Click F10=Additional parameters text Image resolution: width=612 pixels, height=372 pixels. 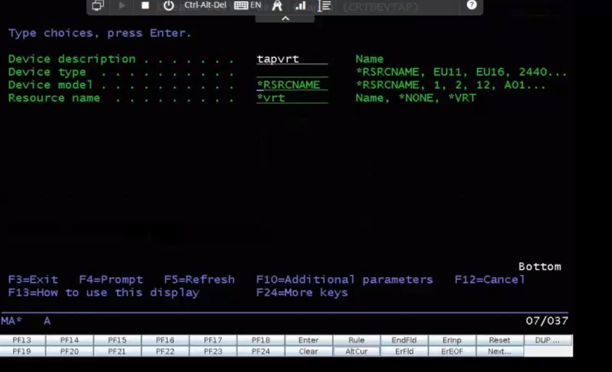[x=345, y=280]
